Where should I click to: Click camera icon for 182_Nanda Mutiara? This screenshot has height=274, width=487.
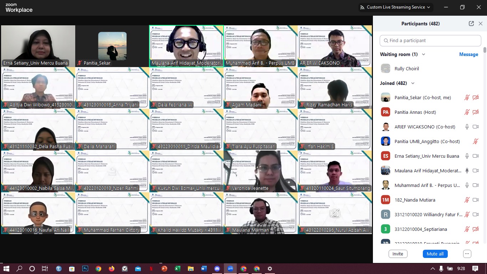pyautogui.click(x=475, y=200)
